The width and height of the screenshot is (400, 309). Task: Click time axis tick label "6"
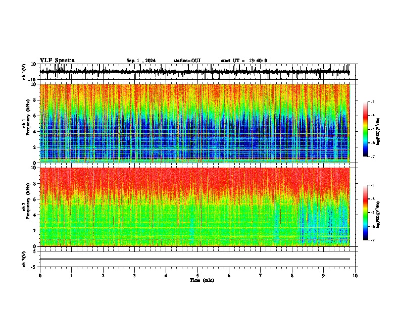point(229,276)
